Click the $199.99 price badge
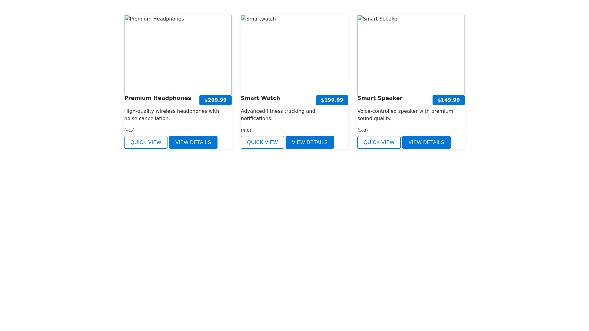This screenshot has height=331, width=589. coord(332,100)
